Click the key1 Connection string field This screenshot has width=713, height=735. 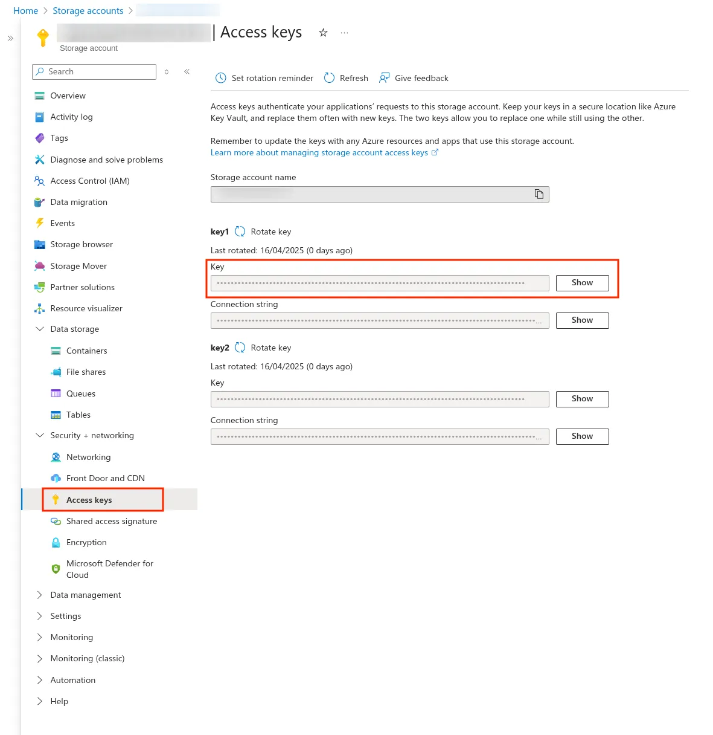380,320
